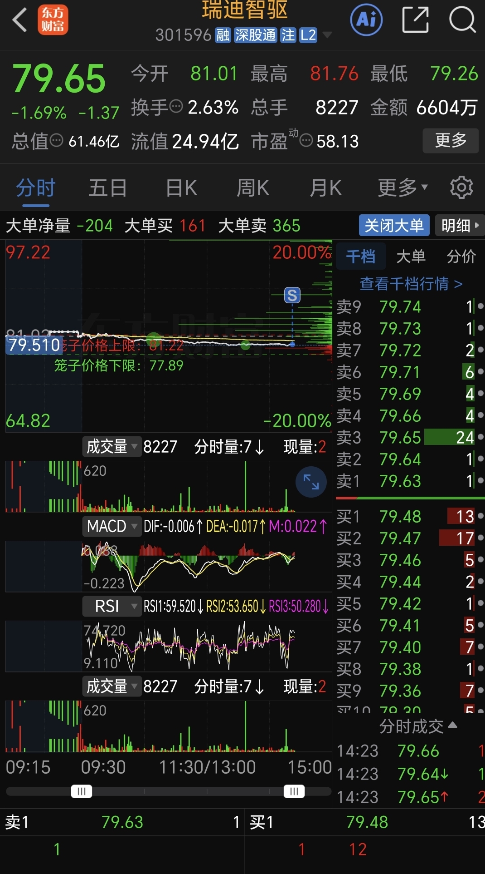The width and height of the screenshot is (485, 874).
Task: Switch to 周K chart tab
Action: click(x=253, y=188)
